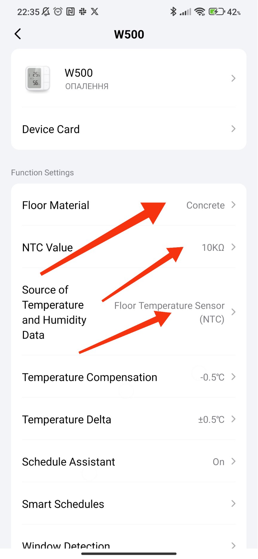This screenshot has height=559, width=258.
Task: Tap the battery indicator icon
Action: [x=216, y=12]
